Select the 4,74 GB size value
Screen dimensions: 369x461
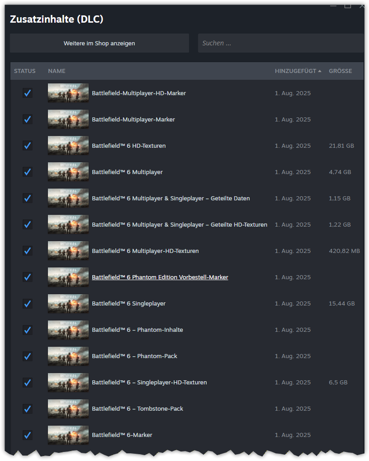point(340,172)
